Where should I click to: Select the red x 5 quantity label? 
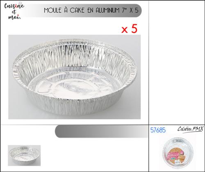tap(129, 29)
